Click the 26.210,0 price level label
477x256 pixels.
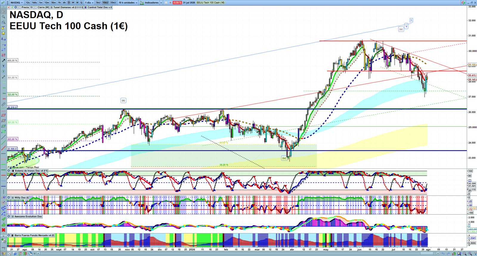point(12,107)
